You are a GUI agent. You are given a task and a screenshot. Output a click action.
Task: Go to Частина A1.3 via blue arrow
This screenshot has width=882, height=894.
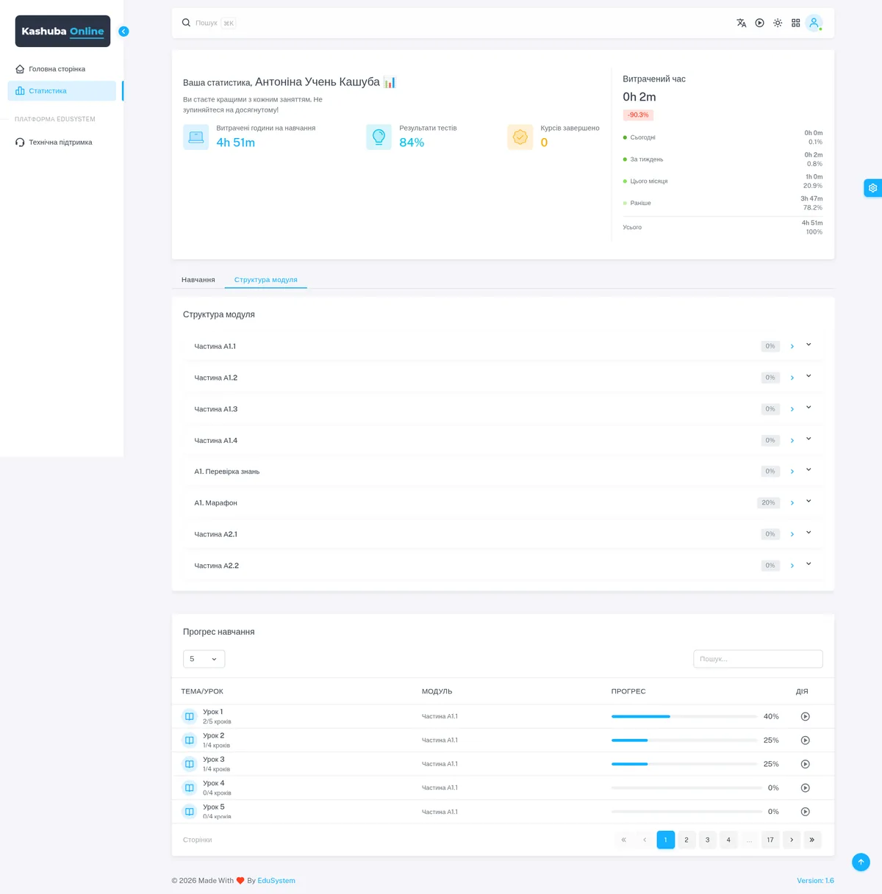792,409
